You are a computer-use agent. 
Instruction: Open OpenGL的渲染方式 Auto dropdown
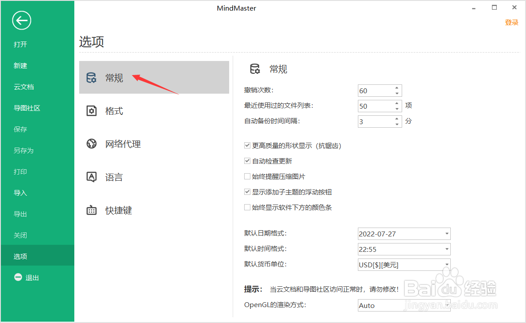(x=404, y=305)
